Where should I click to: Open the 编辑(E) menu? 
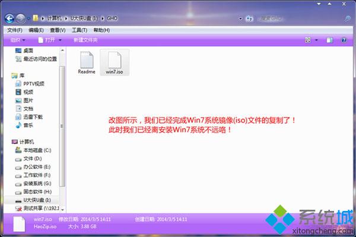coord(36,30)
